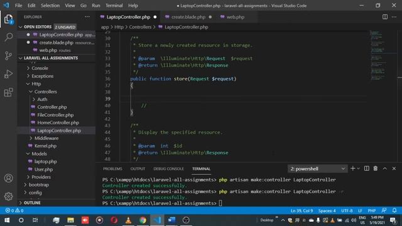Click Ln 39, Col 9 in status bar
The image size is (402, 226).
301,211
